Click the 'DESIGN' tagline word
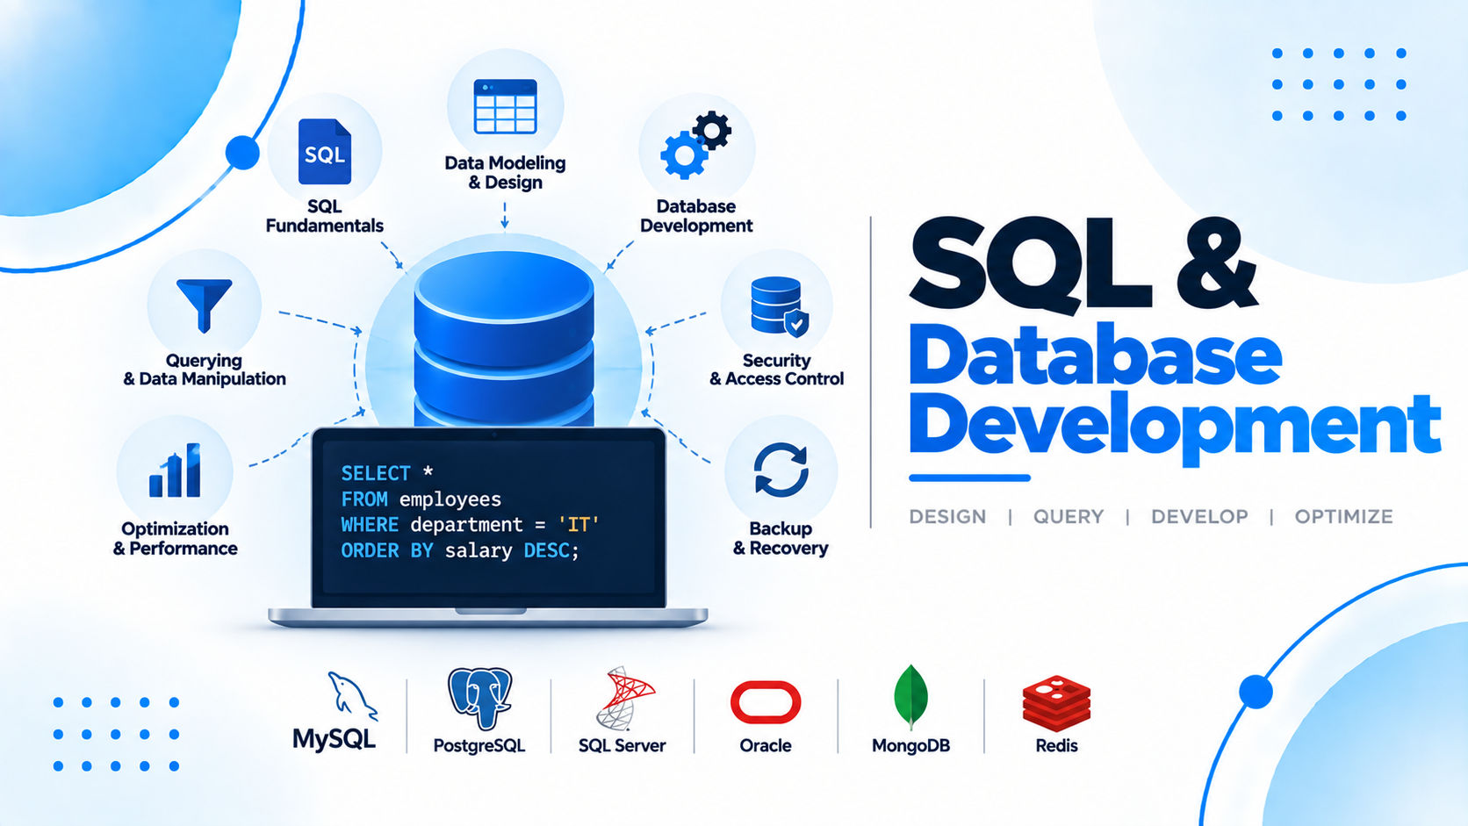The height and width of the screenshot is (826, 1468). point(947,516)
